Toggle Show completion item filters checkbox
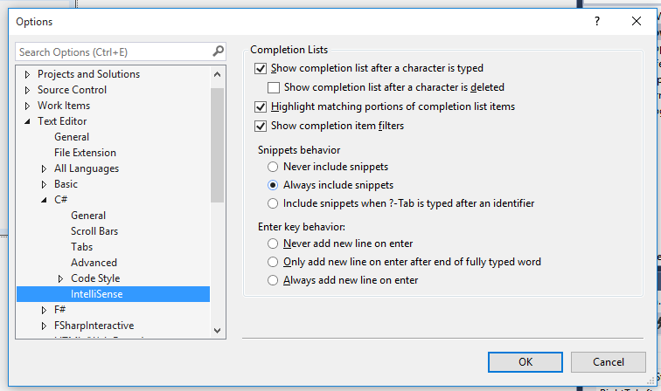Image resolution: width=661 pixels, height=391 pixels. point(261,126)
